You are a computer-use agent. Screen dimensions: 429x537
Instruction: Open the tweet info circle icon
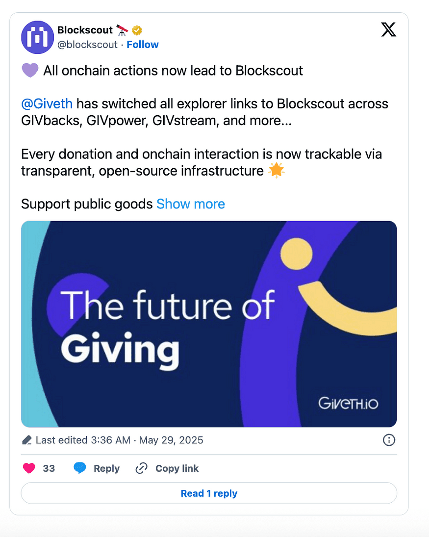(389, 440)
